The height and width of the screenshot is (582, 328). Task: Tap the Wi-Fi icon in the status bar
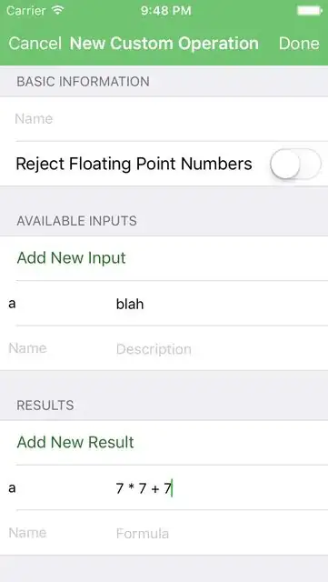pyautogui.click(x=58, y=10)
